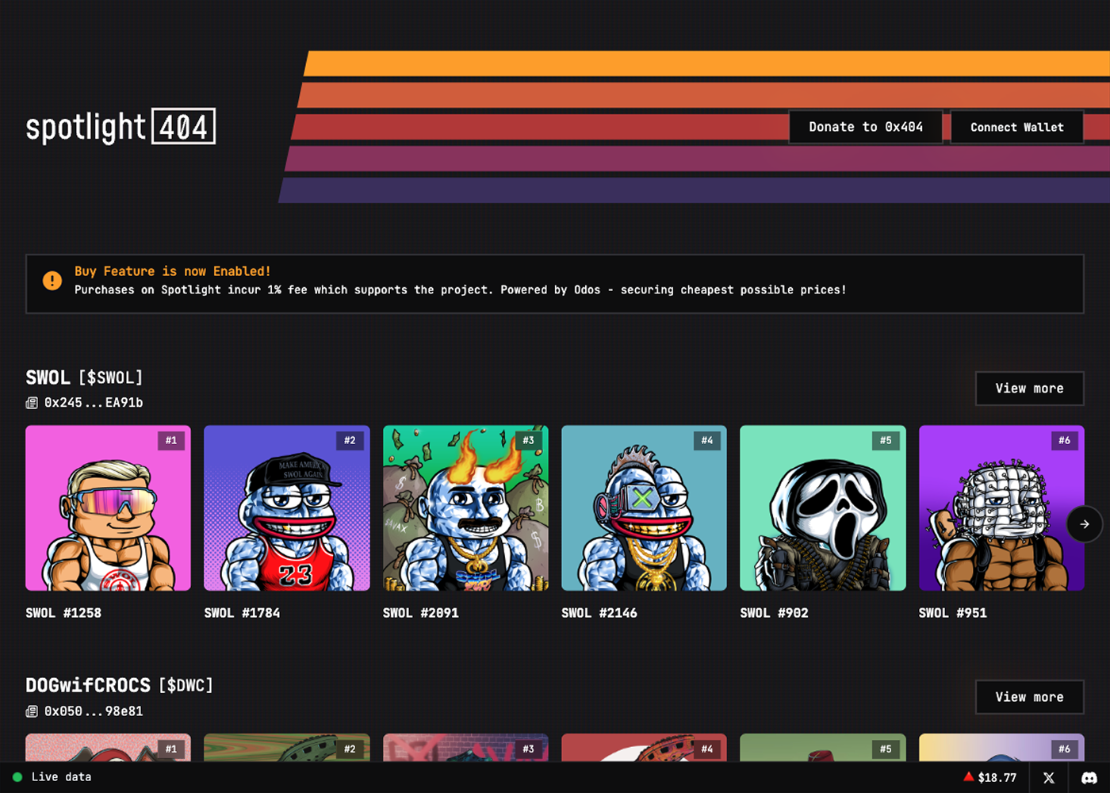Click SWOL [$SWOL] collection heading

point(84,377)
